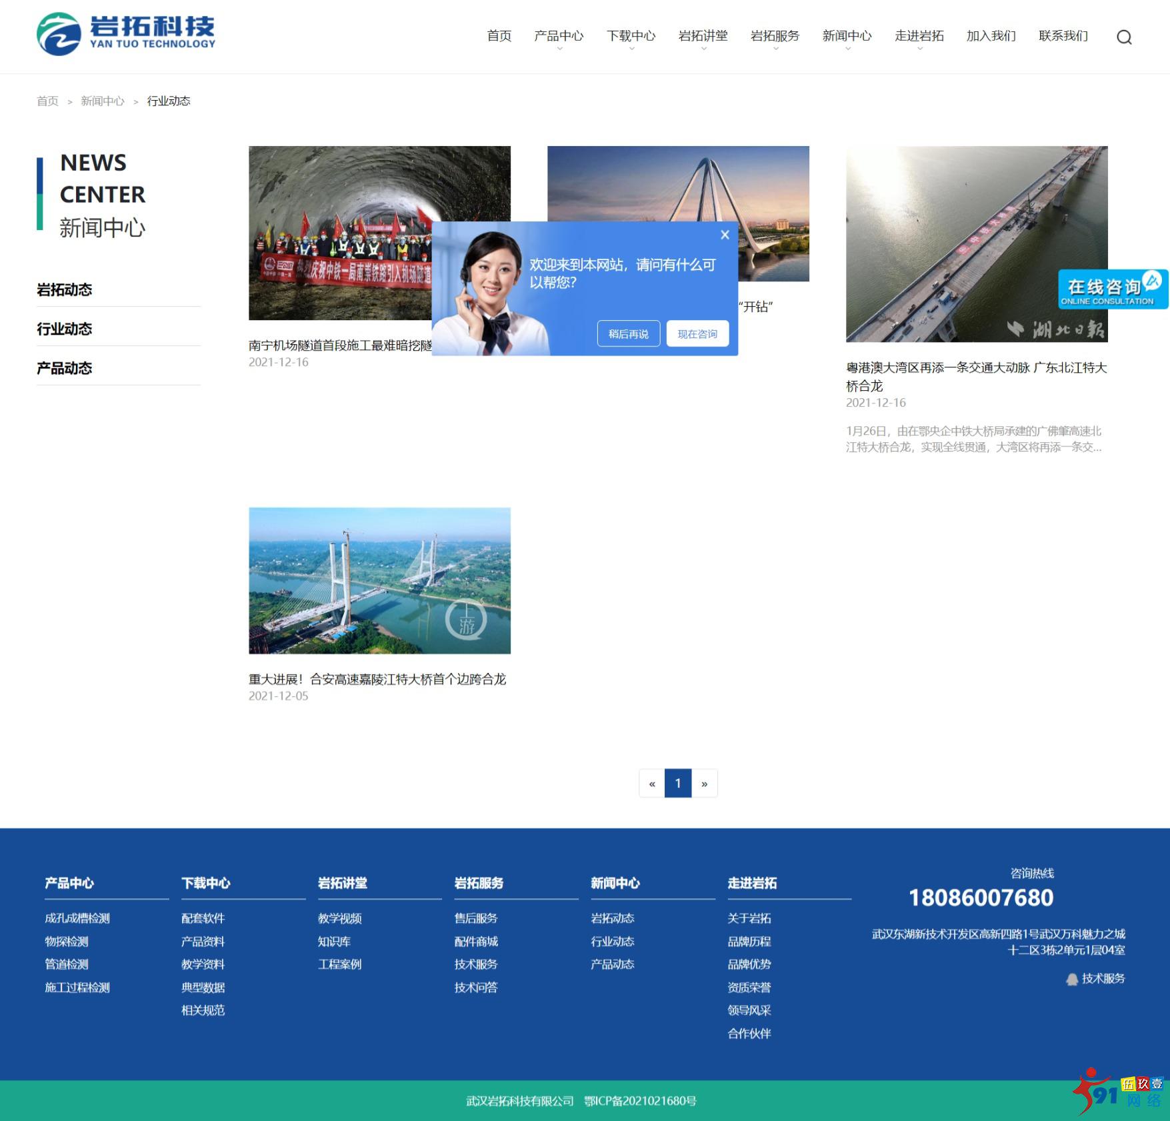Viewport: 1170px width, 1121px height.
Task: Select 联系我们 in the top navigation
Action: (1063, 37)
